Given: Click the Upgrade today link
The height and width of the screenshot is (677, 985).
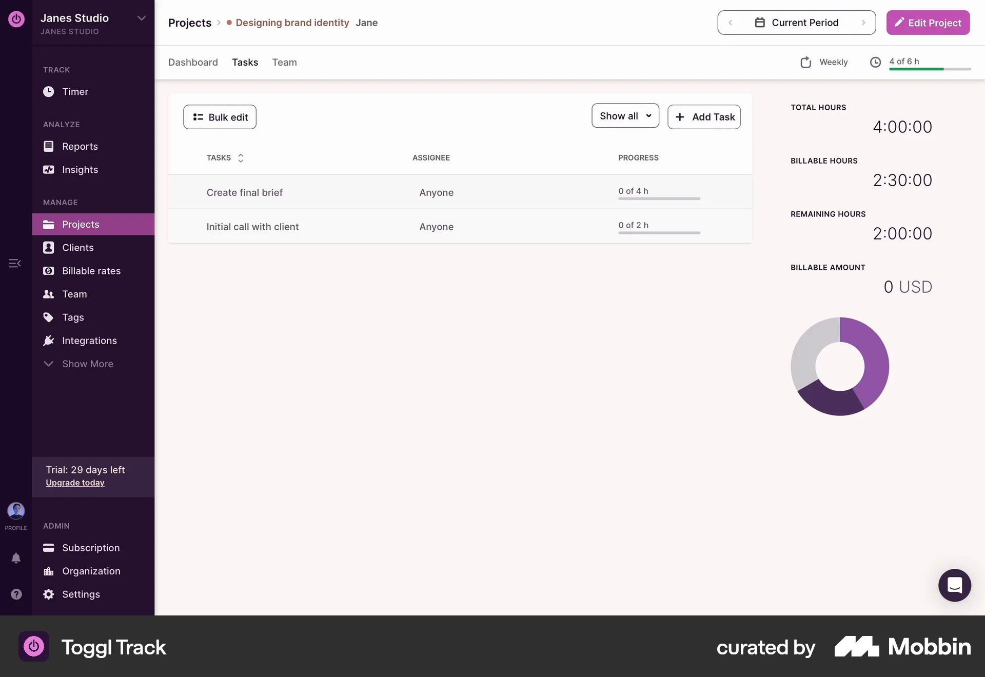Looking at the screenshot, I should coord(75,483).
